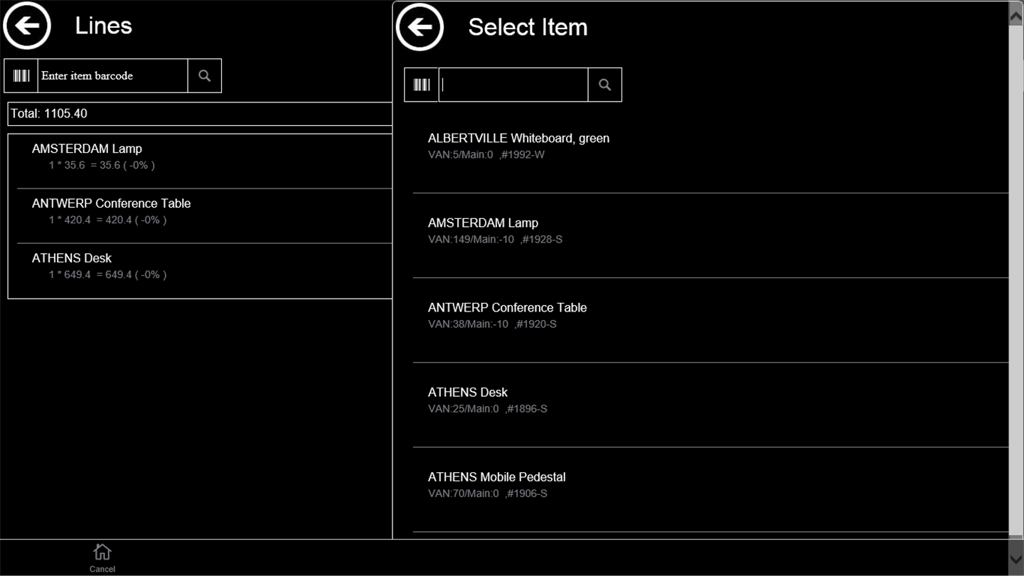The height and width of the screenshot is (576, 1024).
Task: Open ANTWERP Conference Table order line
Action: 111,211
